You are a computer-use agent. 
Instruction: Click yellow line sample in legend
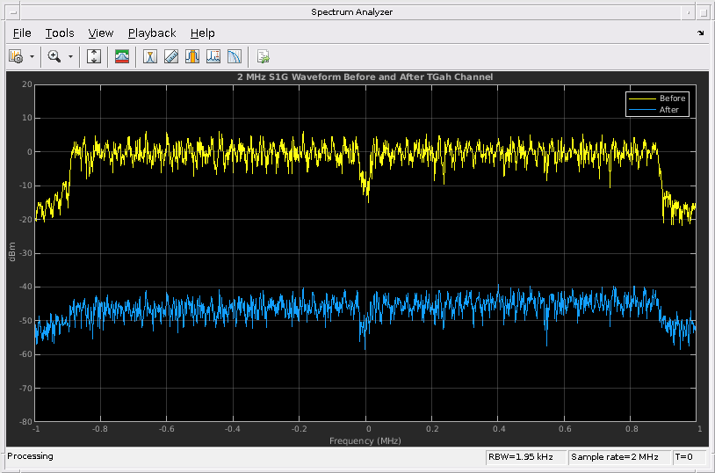(641, 98)
